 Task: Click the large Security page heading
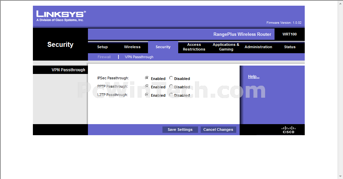(60, 44)
